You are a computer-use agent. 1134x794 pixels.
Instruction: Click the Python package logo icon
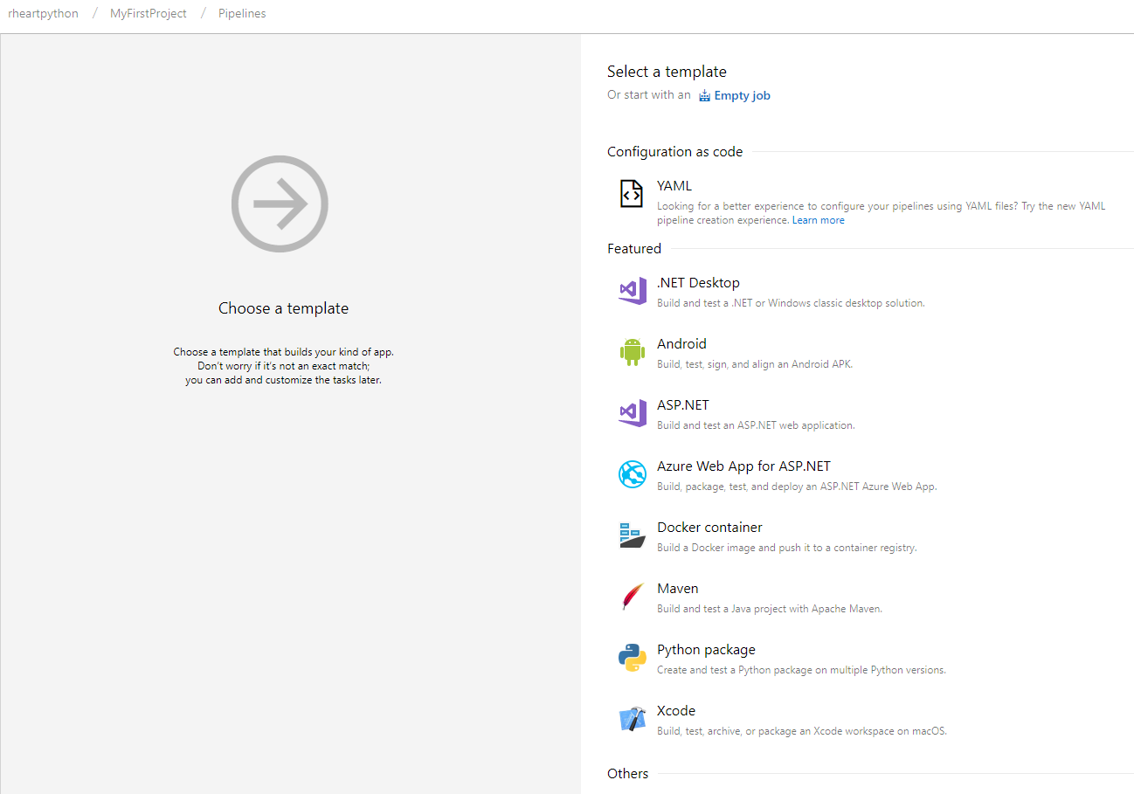632,658
